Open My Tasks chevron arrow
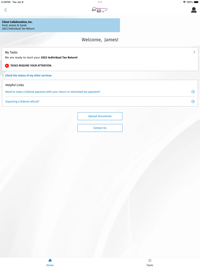200x267 pixels. (x=194, y=52)
